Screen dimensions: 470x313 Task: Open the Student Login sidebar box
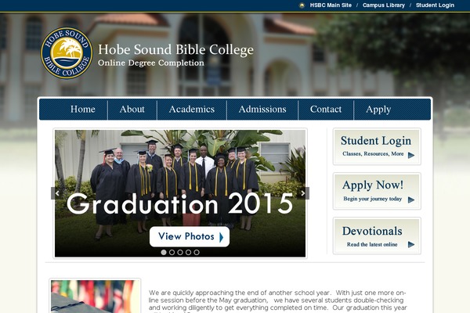tap(377, 146)
